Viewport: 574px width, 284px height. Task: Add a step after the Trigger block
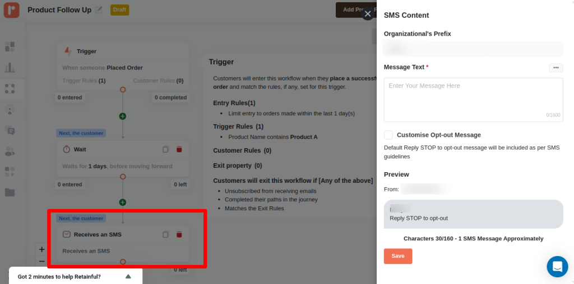[123, 116]
